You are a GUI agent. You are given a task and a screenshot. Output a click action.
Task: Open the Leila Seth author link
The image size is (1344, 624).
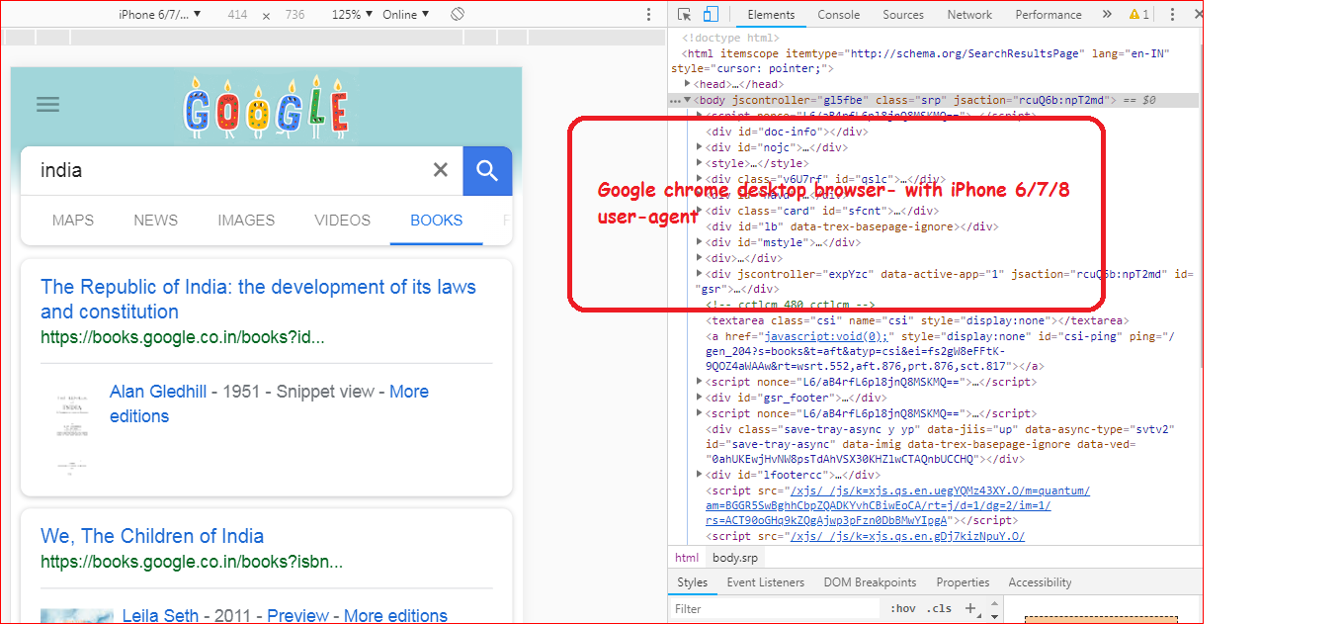coord(160,616)
